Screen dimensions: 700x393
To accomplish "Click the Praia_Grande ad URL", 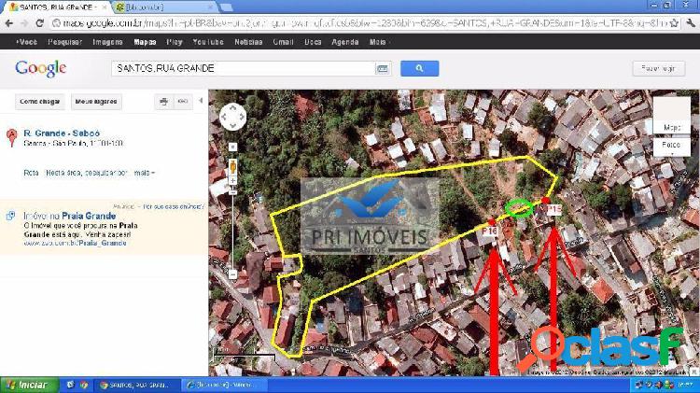I will [x=75, y=243].
